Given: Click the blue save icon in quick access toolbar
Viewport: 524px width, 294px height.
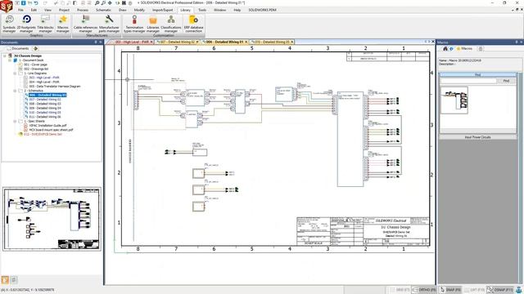Looking at the screenshot, I should pyautogui.click(x=24, y=3).
